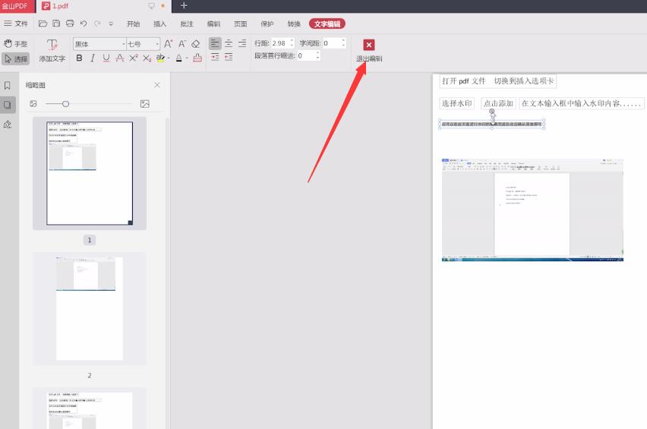Click the small thumbnail size icon

coord(33,104)
